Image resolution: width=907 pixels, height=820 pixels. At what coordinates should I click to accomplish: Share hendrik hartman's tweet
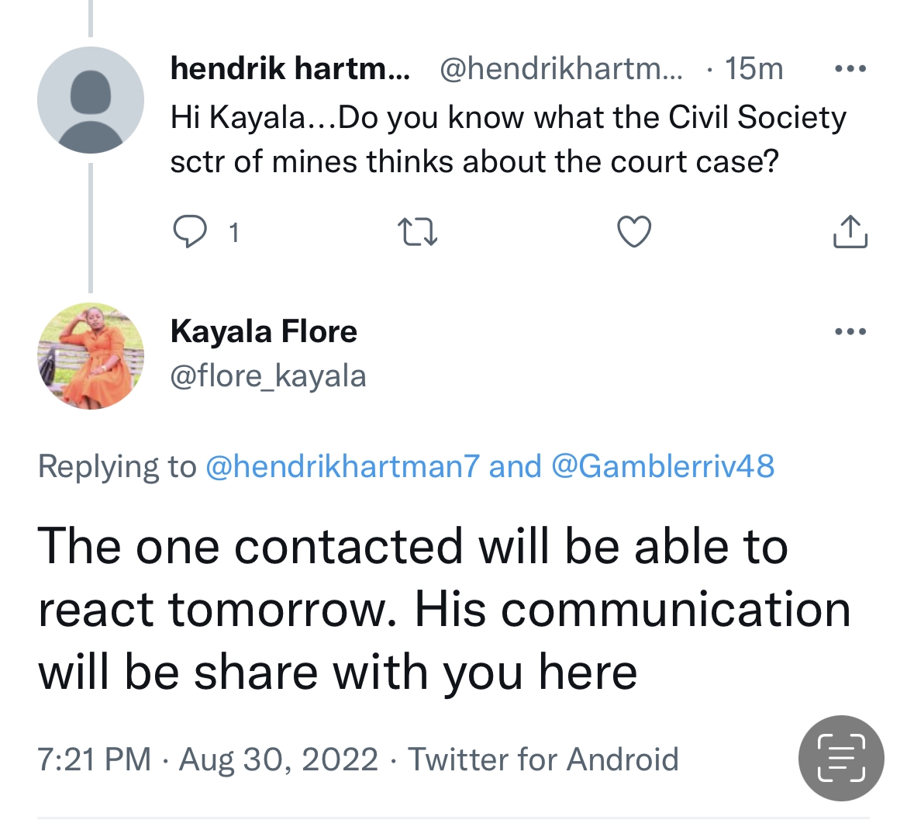850,231
